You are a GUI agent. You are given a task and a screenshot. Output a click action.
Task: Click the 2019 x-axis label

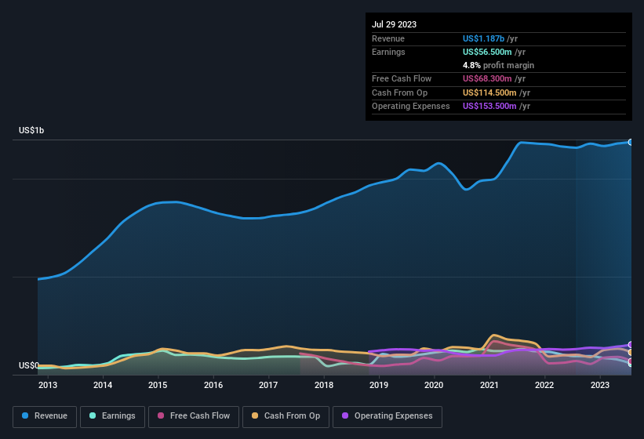coord(379,385)
